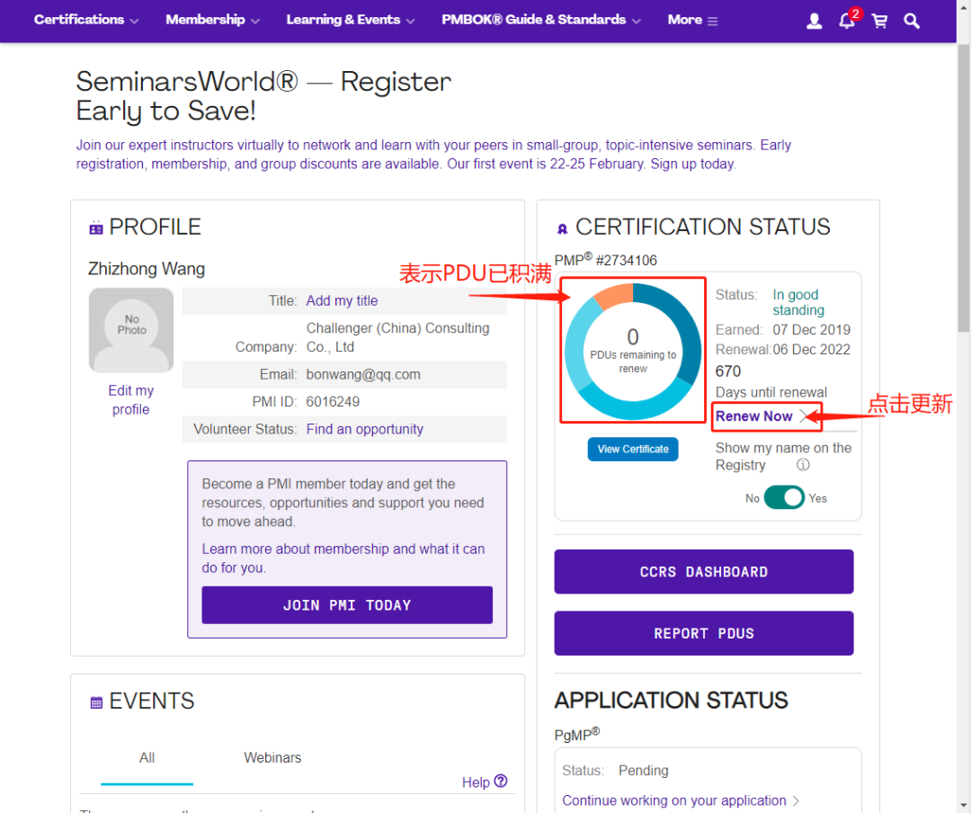Click email bonwang@qq.com
The height and width of the screenshot is (813, 971).
[x=363, y=374]
